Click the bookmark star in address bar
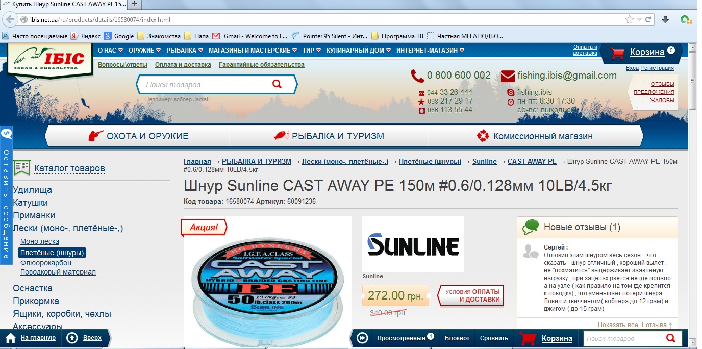The image size is (702, 349). pyautogui.click(x=629, y=20)
